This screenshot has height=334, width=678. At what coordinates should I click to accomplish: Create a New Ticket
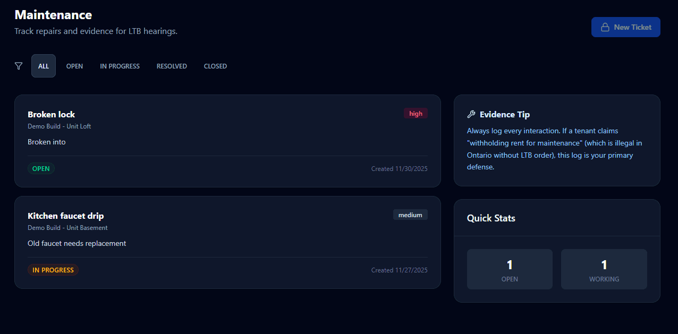point(625,27)
